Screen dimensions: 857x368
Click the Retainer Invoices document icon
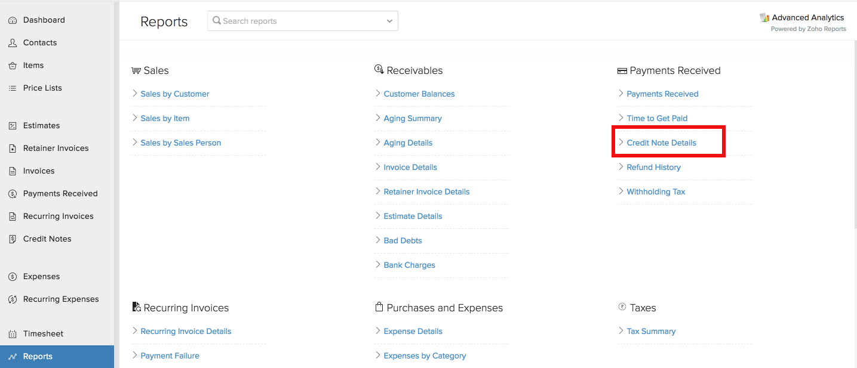coord(13,149)
